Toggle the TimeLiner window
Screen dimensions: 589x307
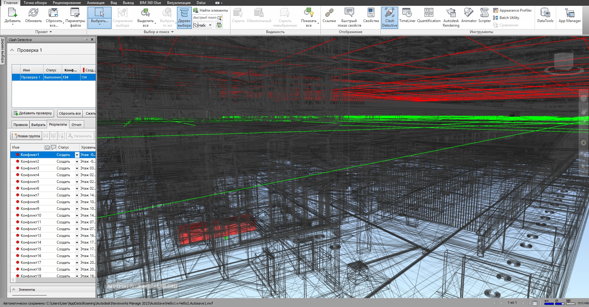(407, 15)
